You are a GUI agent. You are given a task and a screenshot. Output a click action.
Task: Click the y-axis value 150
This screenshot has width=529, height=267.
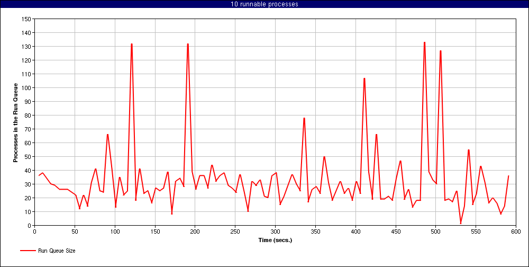[26, 19]
